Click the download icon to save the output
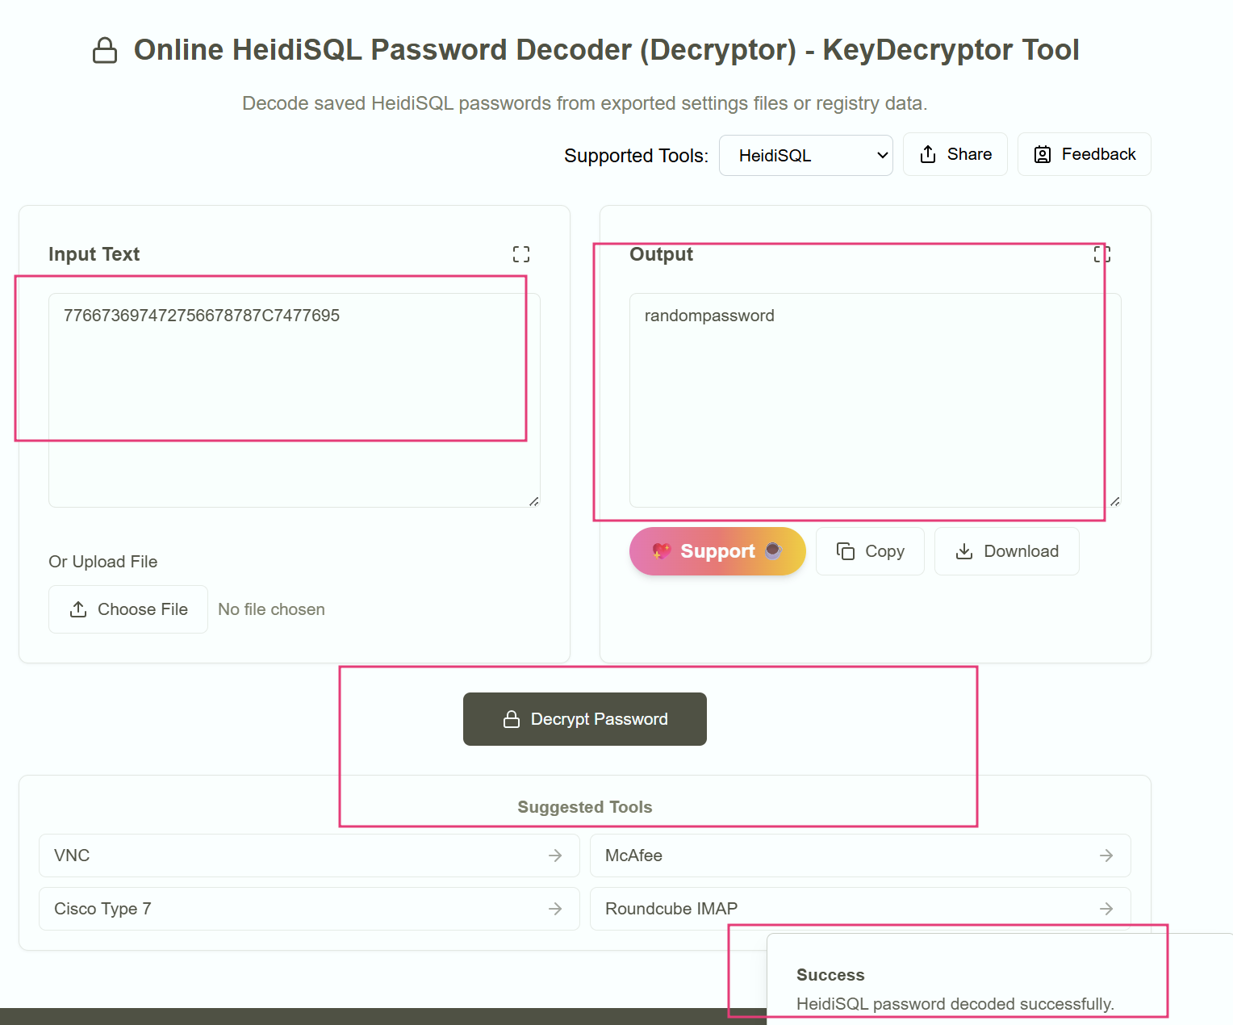Image resolution: width=1233 pixels, height=1025 pixels. point(963,551)
